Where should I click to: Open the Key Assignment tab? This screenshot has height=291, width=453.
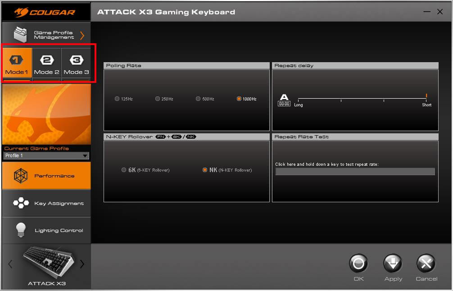[46, 204]
